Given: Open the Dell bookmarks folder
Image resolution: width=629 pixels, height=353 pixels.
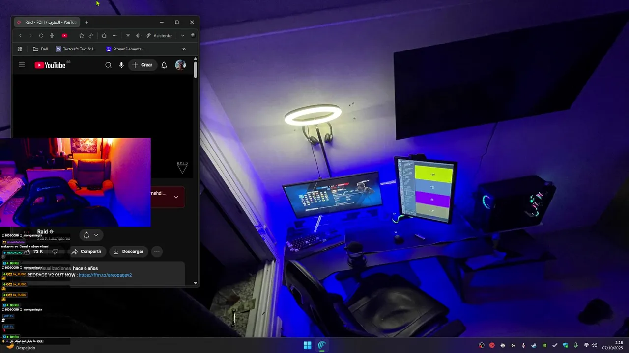Looking at the screenshot, I should 40,49.
